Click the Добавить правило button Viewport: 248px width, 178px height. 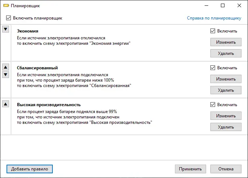tap(30, 169)
